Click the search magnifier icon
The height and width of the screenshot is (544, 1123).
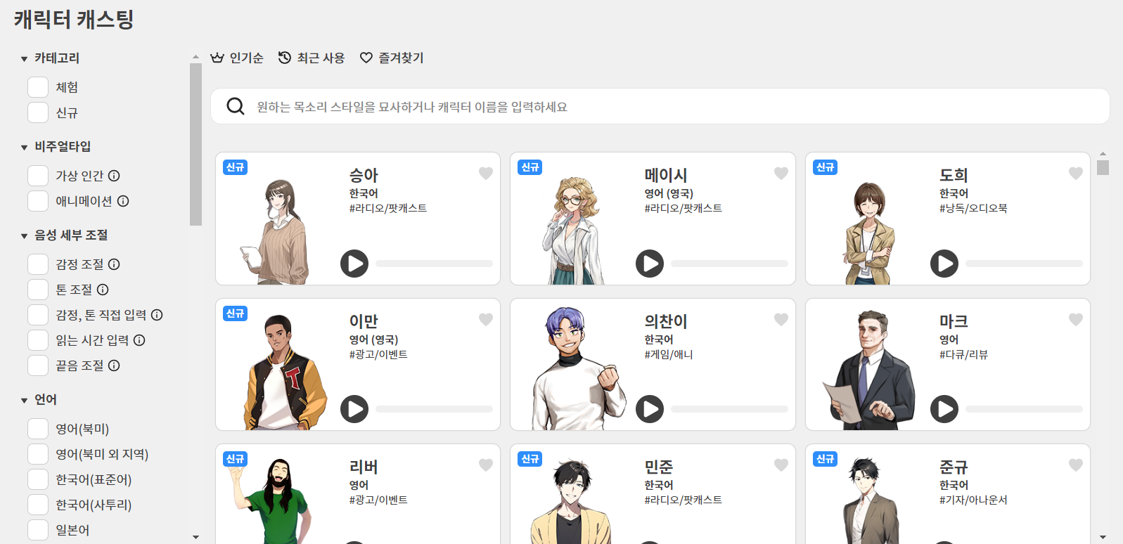click(236, 106)
